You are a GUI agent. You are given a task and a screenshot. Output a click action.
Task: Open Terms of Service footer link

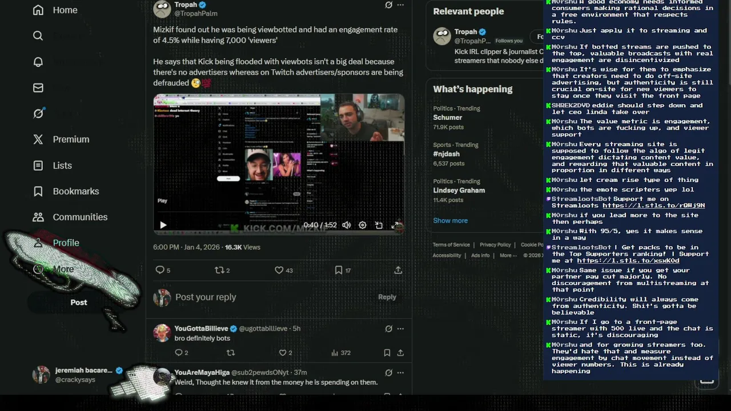click(x=451, y=245)
